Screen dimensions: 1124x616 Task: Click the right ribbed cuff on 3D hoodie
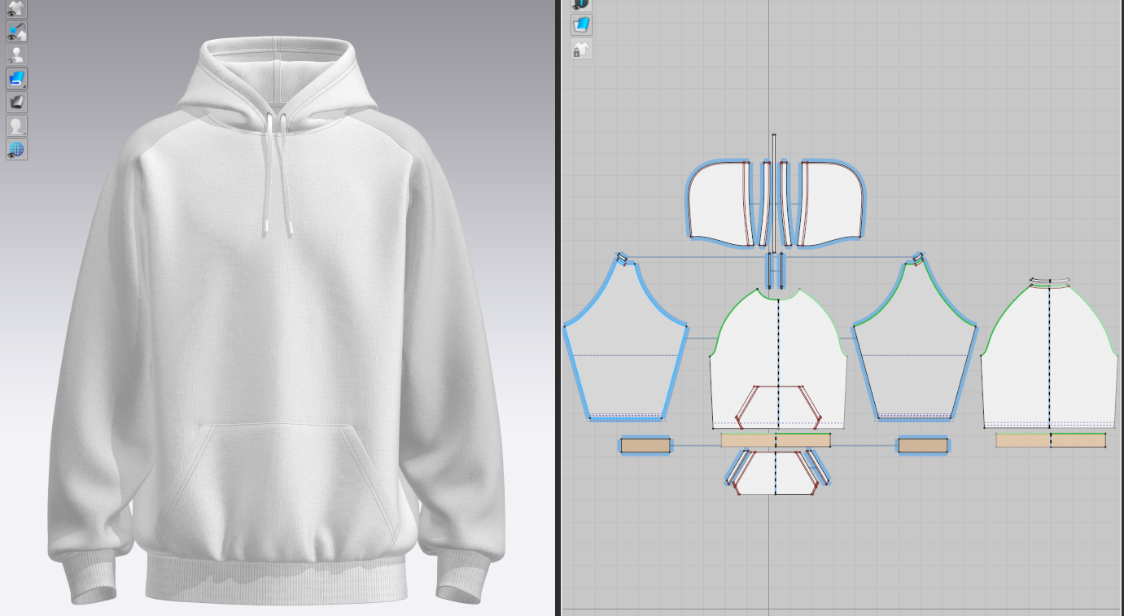(x=461, y=576)
